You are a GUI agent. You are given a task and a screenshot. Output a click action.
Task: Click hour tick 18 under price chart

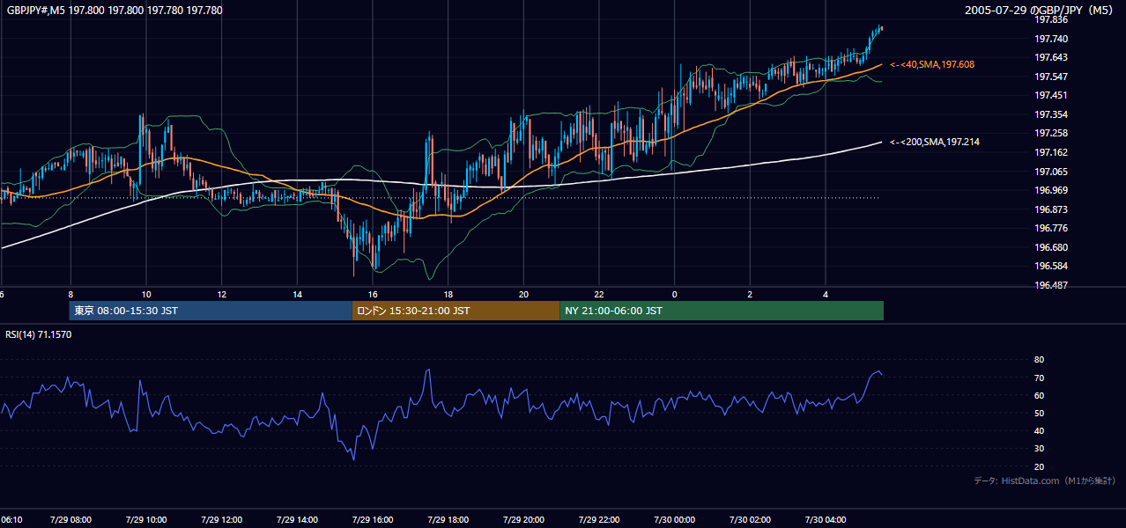(x=448, y=294)
